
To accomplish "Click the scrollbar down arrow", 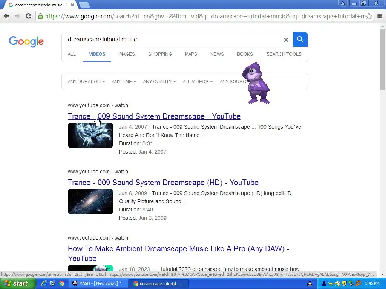I will pos(383,274).
